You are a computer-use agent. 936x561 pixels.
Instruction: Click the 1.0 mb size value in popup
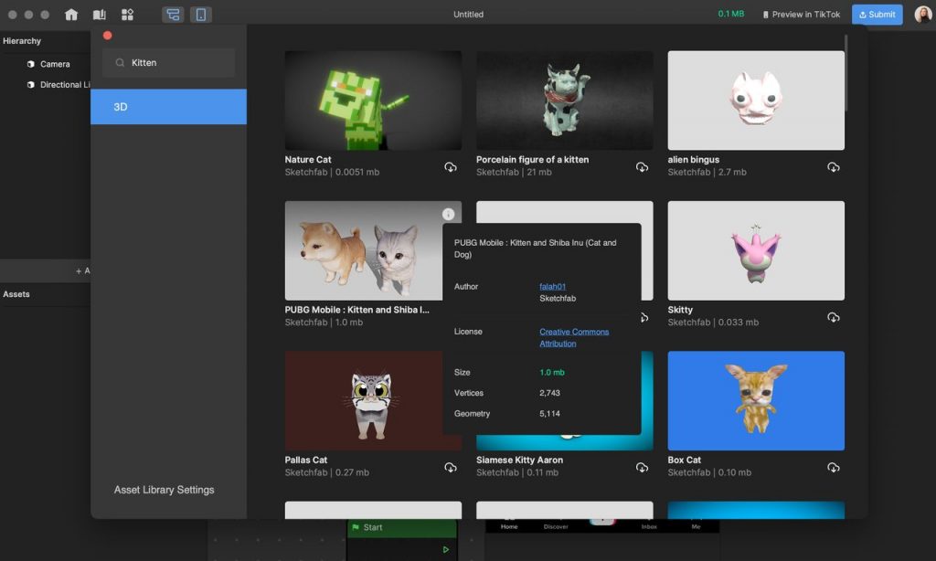552,372
